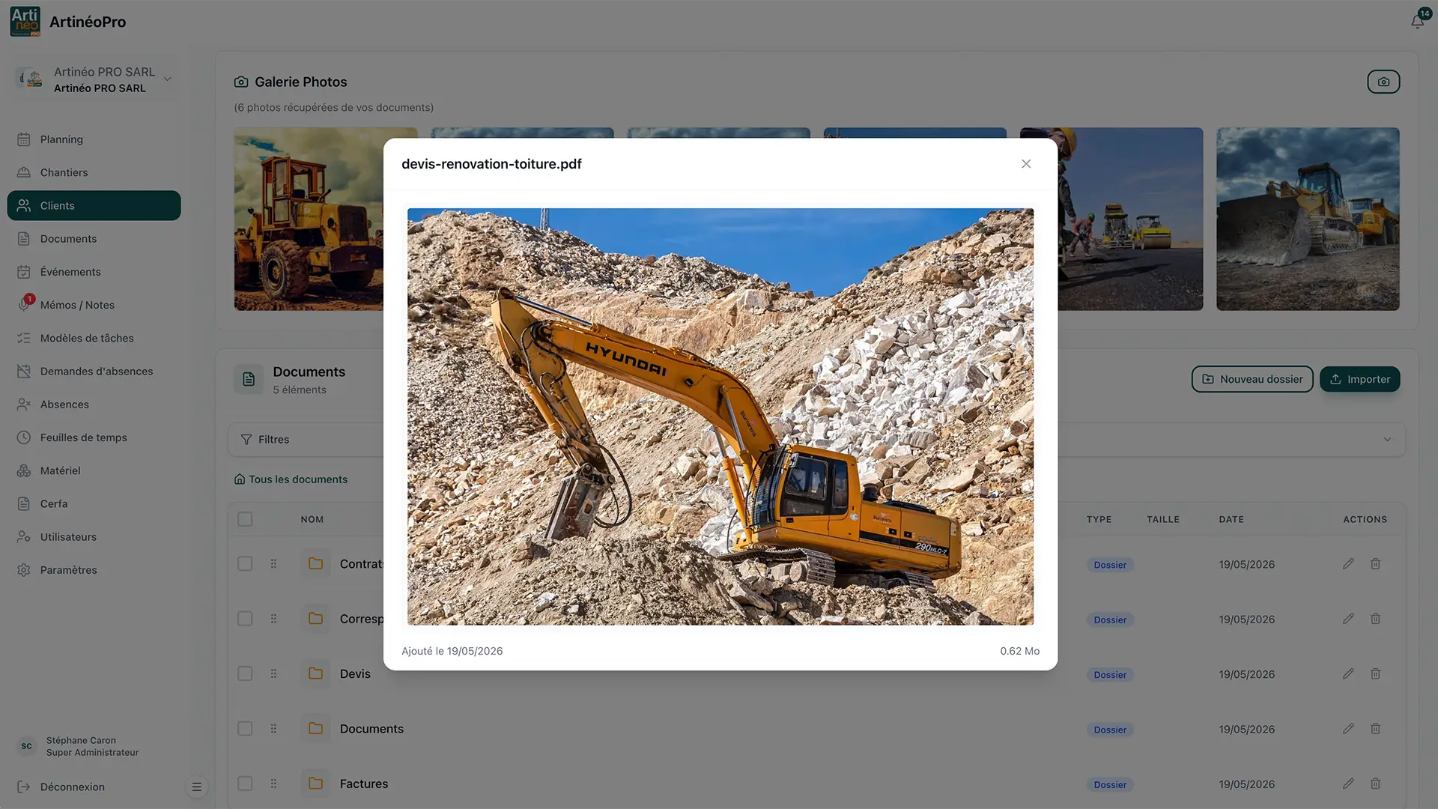Image resolution: width=1438 pixels, height=809 pixels.
Task: Click the TYPE column header
Action: coord(1099,519)
